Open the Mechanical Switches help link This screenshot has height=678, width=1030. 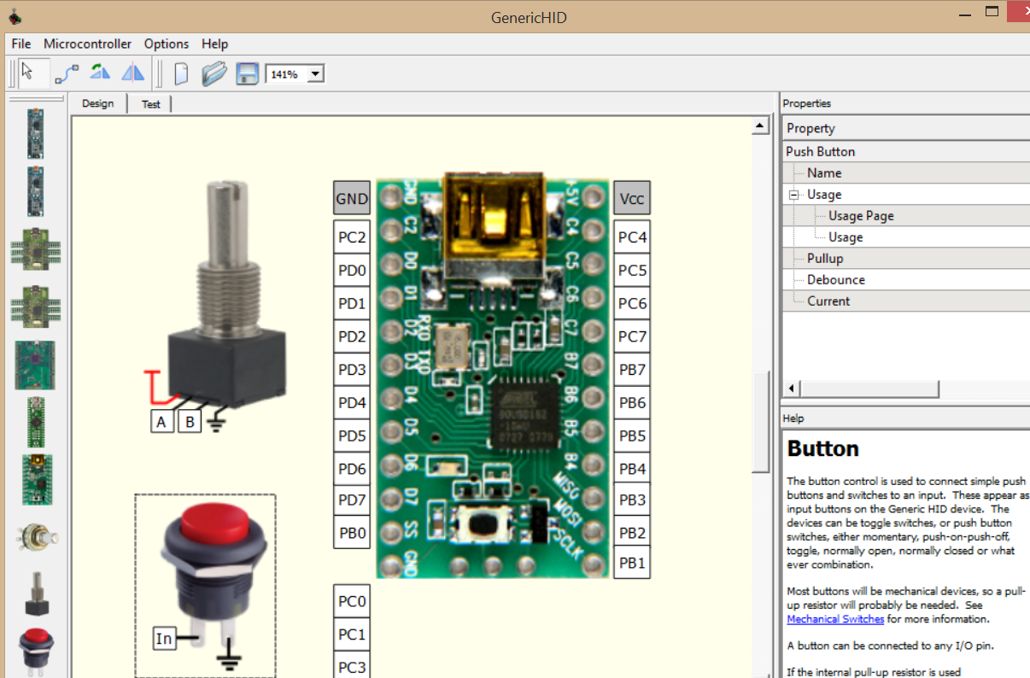pos(835,619)
